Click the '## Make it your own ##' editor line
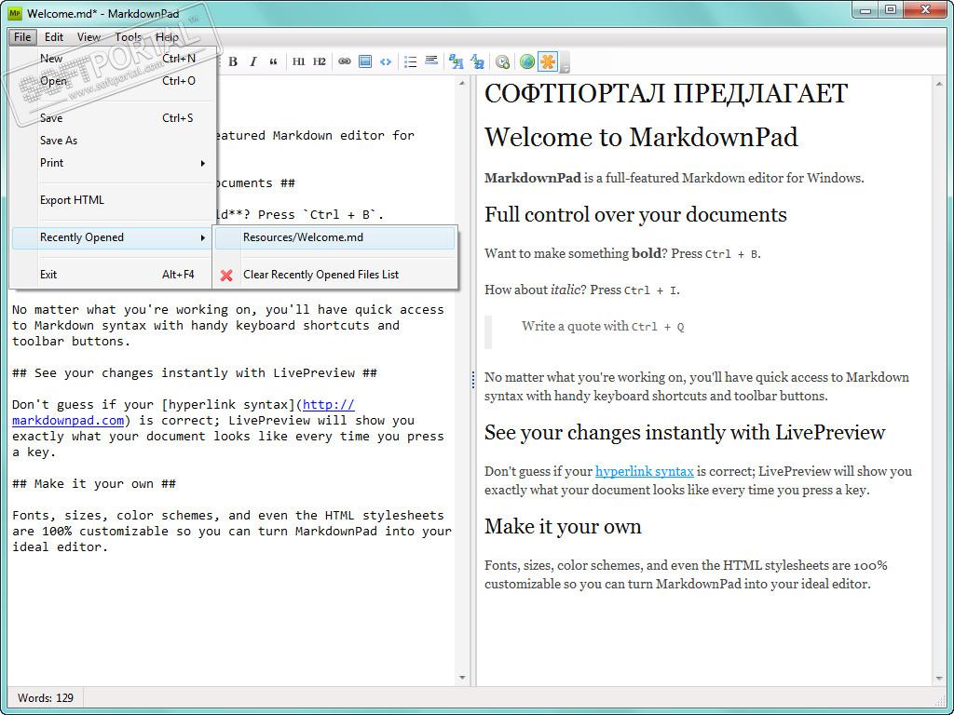Viewport: 954px width, 715px height. (94, 484)
